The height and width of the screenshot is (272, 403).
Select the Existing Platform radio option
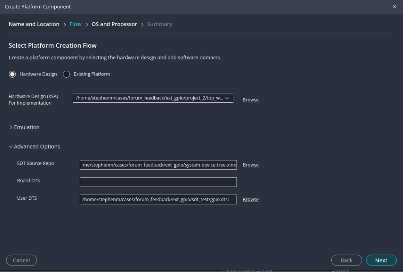pos(66,74)
